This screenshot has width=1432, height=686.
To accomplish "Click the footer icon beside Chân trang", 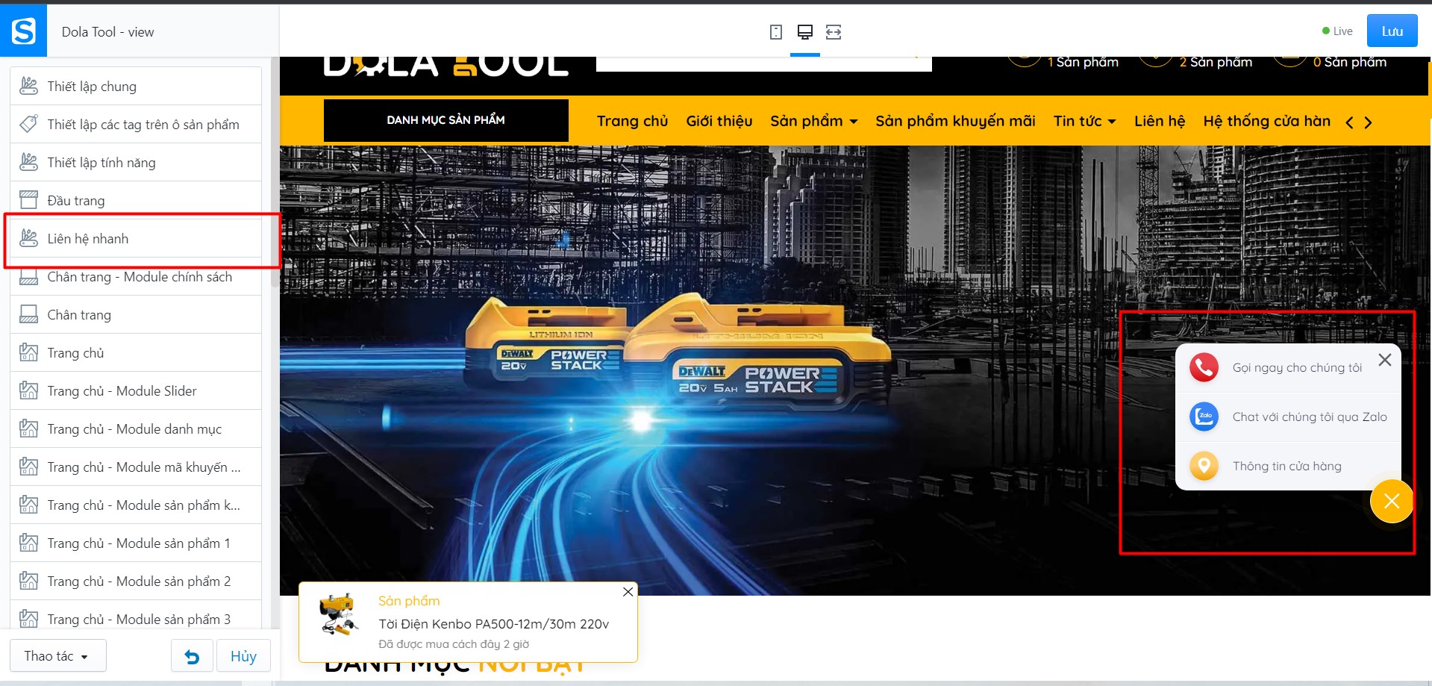I will 28,314.
